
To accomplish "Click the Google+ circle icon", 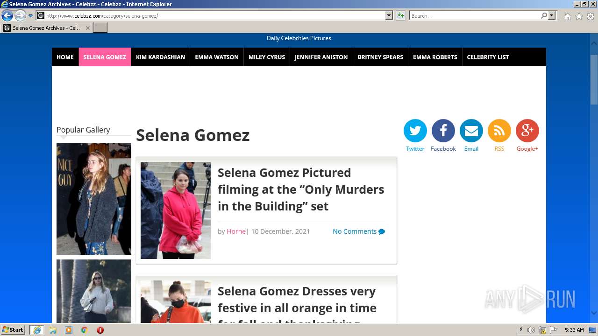I will click(x=527, y=131).
